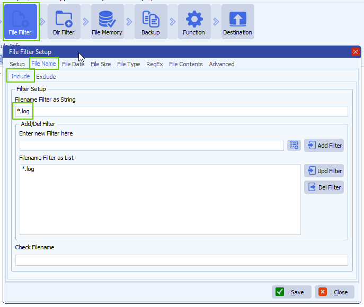Screen dimensions: 364x307
Task: Switch to the File Date tab
Action: (73, 64)
